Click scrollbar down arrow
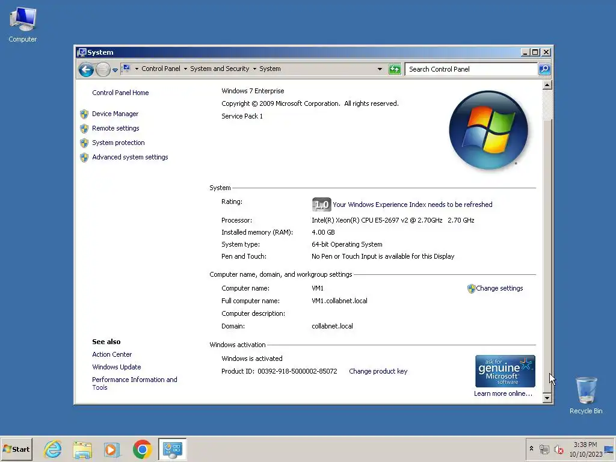This screenshot has width=616, height=462. pos(547,398)
